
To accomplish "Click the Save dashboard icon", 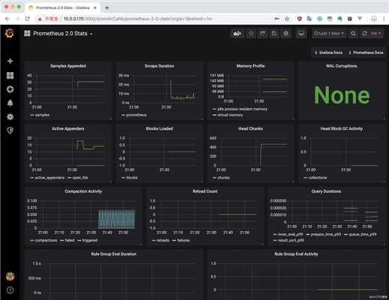I will [274, 34].
